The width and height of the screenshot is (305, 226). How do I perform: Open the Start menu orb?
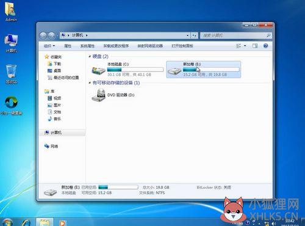pos(7,222)
